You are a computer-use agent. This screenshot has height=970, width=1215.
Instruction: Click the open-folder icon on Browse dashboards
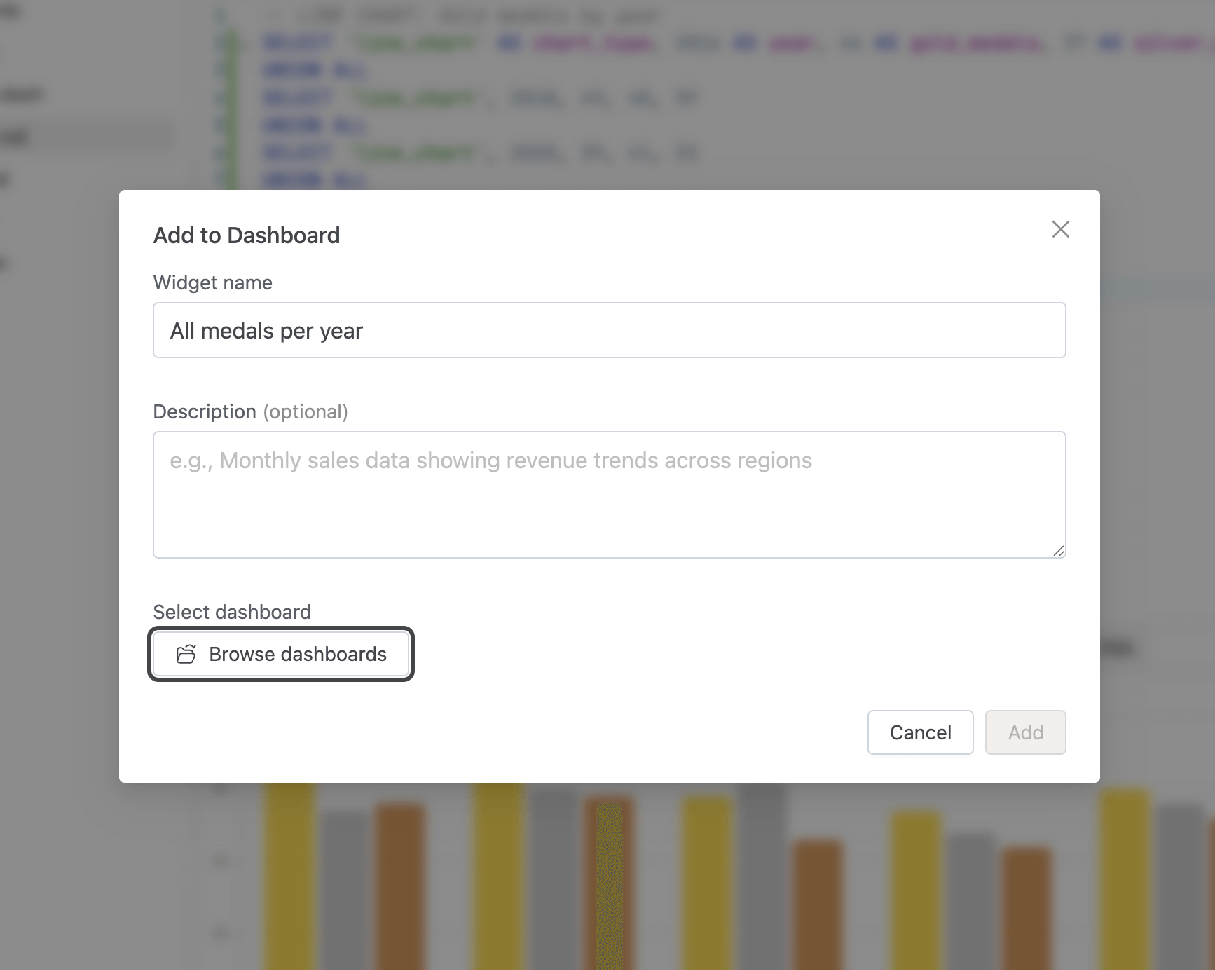click(186, 654)
